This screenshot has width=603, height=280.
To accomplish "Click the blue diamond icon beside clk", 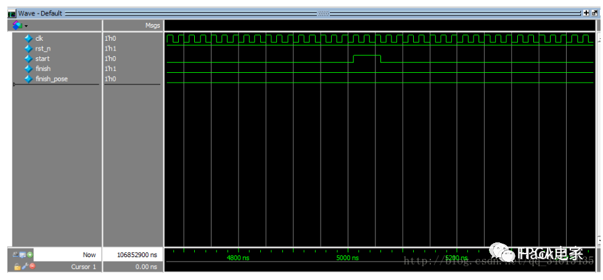I will point(28,38).
